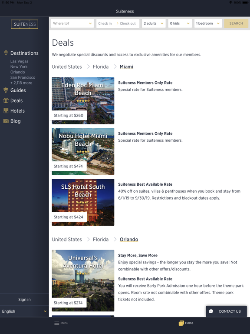Open the Blog menu item
This screenshot has width=250, height=334.
[x=16, y=121]
